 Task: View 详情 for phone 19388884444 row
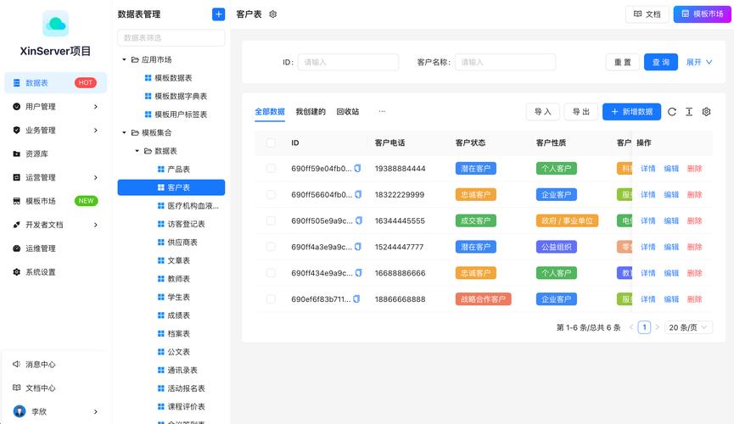click(647, 169)
